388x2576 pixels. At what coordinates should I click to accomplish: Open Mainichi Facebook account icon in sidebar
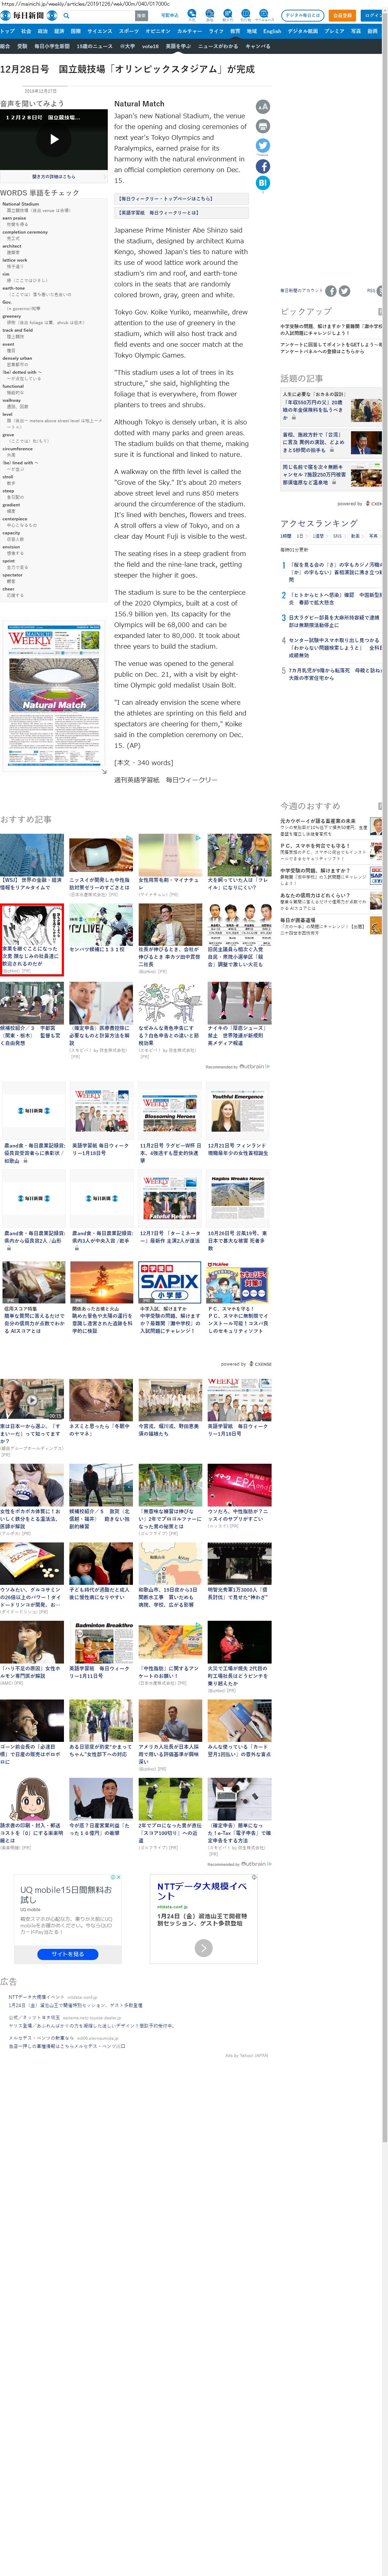pos(331,291)
